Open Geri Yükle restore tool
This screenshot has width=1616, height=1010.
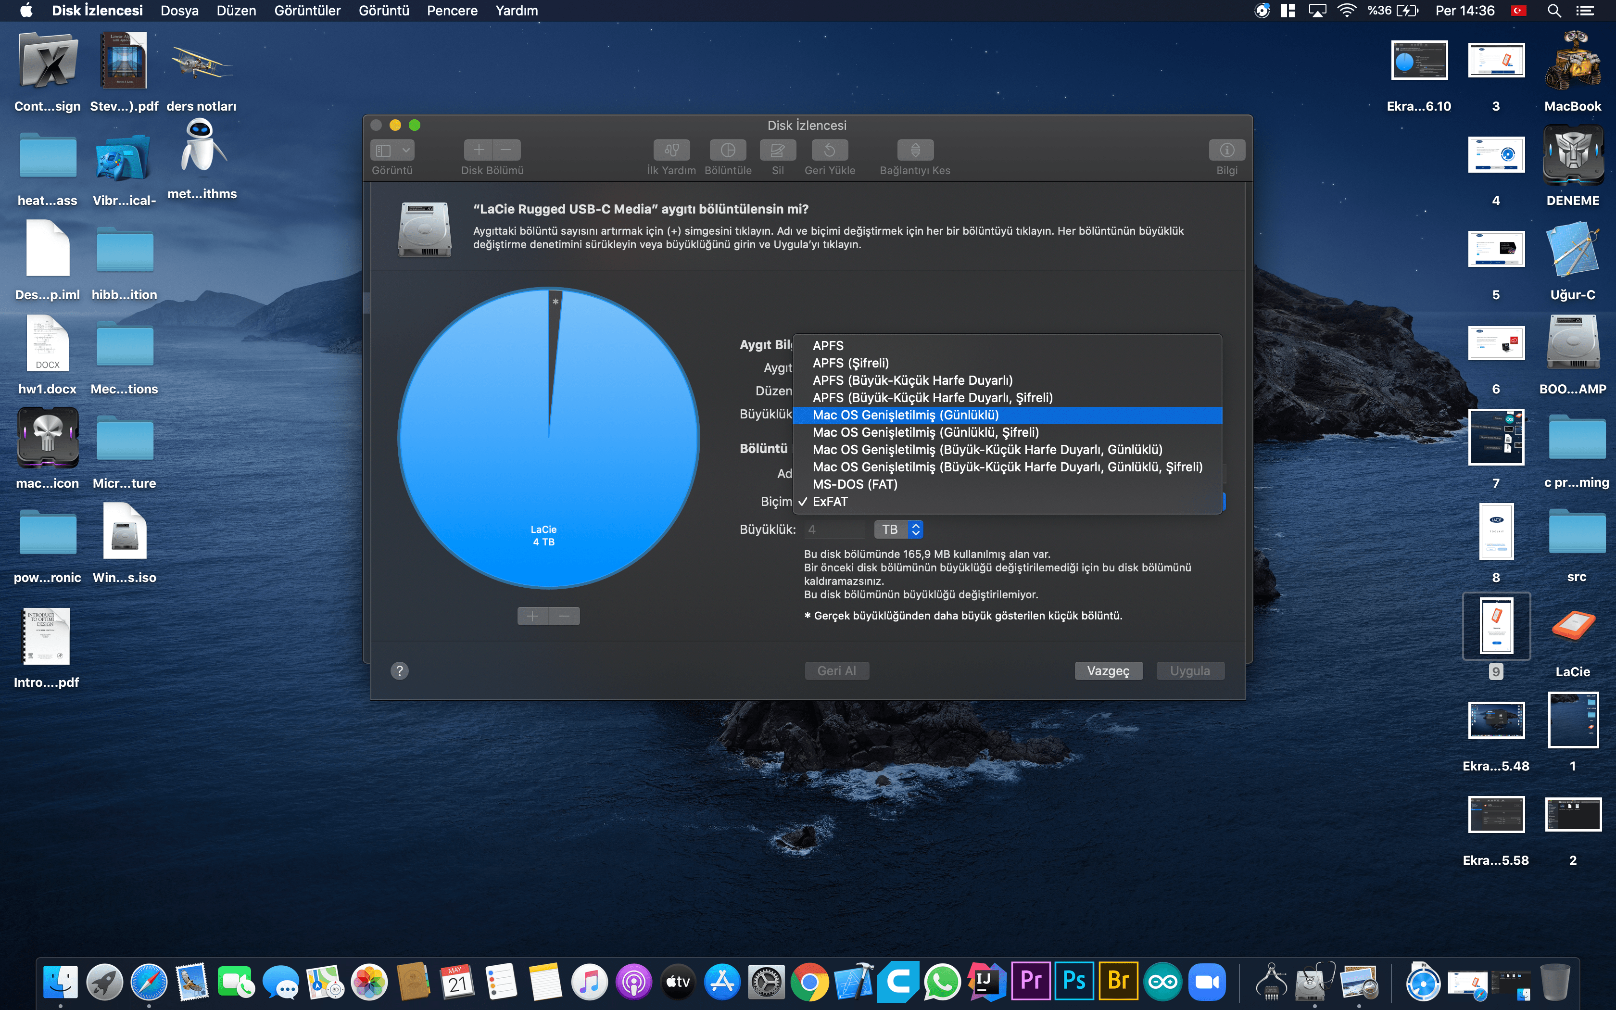tap(830, 151)
